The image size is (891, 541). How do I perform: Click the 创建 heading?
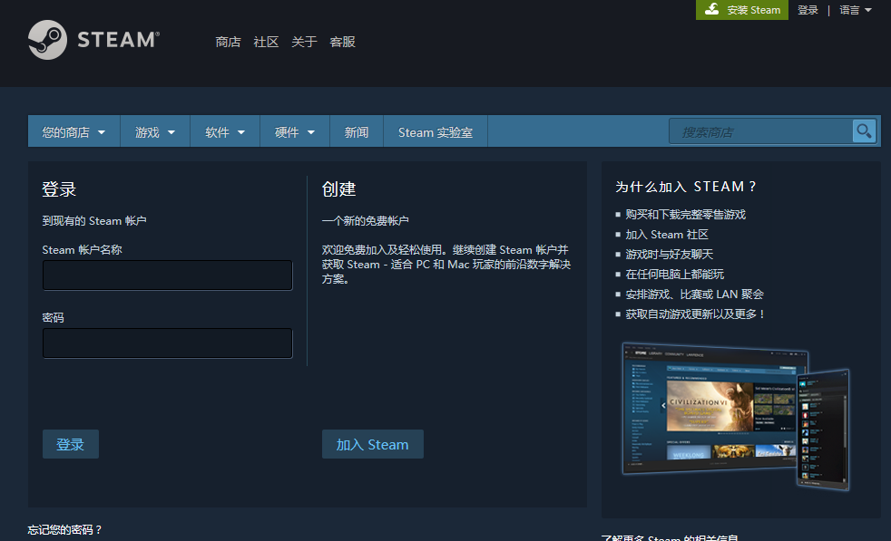(338, 189)
